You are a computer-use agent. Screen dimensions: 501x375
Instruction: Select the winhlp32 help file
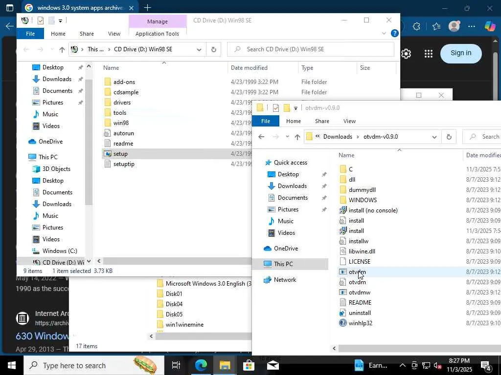pyautogui.click(x=361, y=323)
